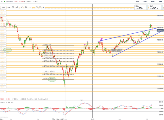Click the Fibonacci 11604.3 (76.4%) label
The height and width of the screenshot is (120, 164).
49,61
